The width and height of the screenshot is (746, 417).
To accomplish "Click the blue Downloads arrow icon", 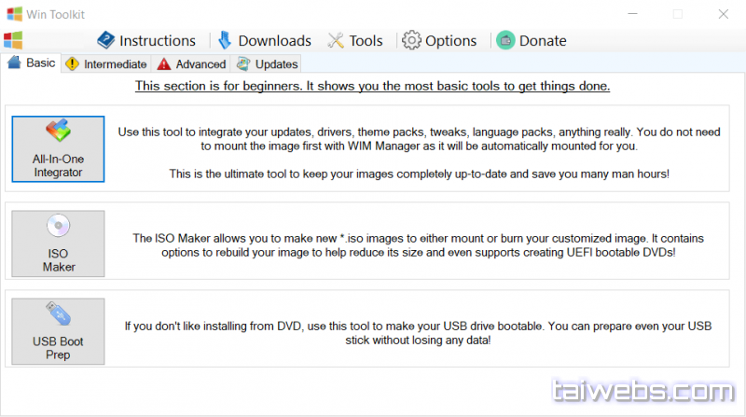I will (225, 40).
